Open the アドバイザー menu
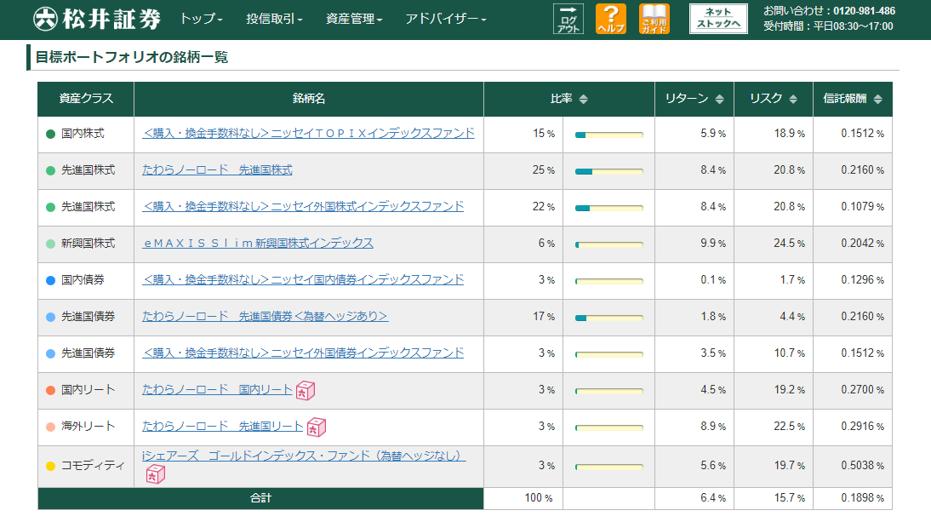Image resolution: width=931 pixels, height=522 pixels. pyautogui.click(x=446, y=19)
